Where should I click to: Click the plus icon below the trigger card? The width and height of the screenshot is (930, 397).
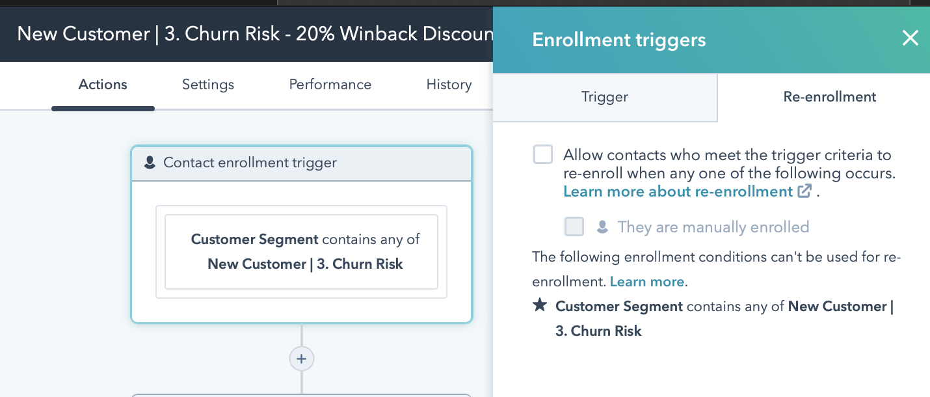[301, 359]
